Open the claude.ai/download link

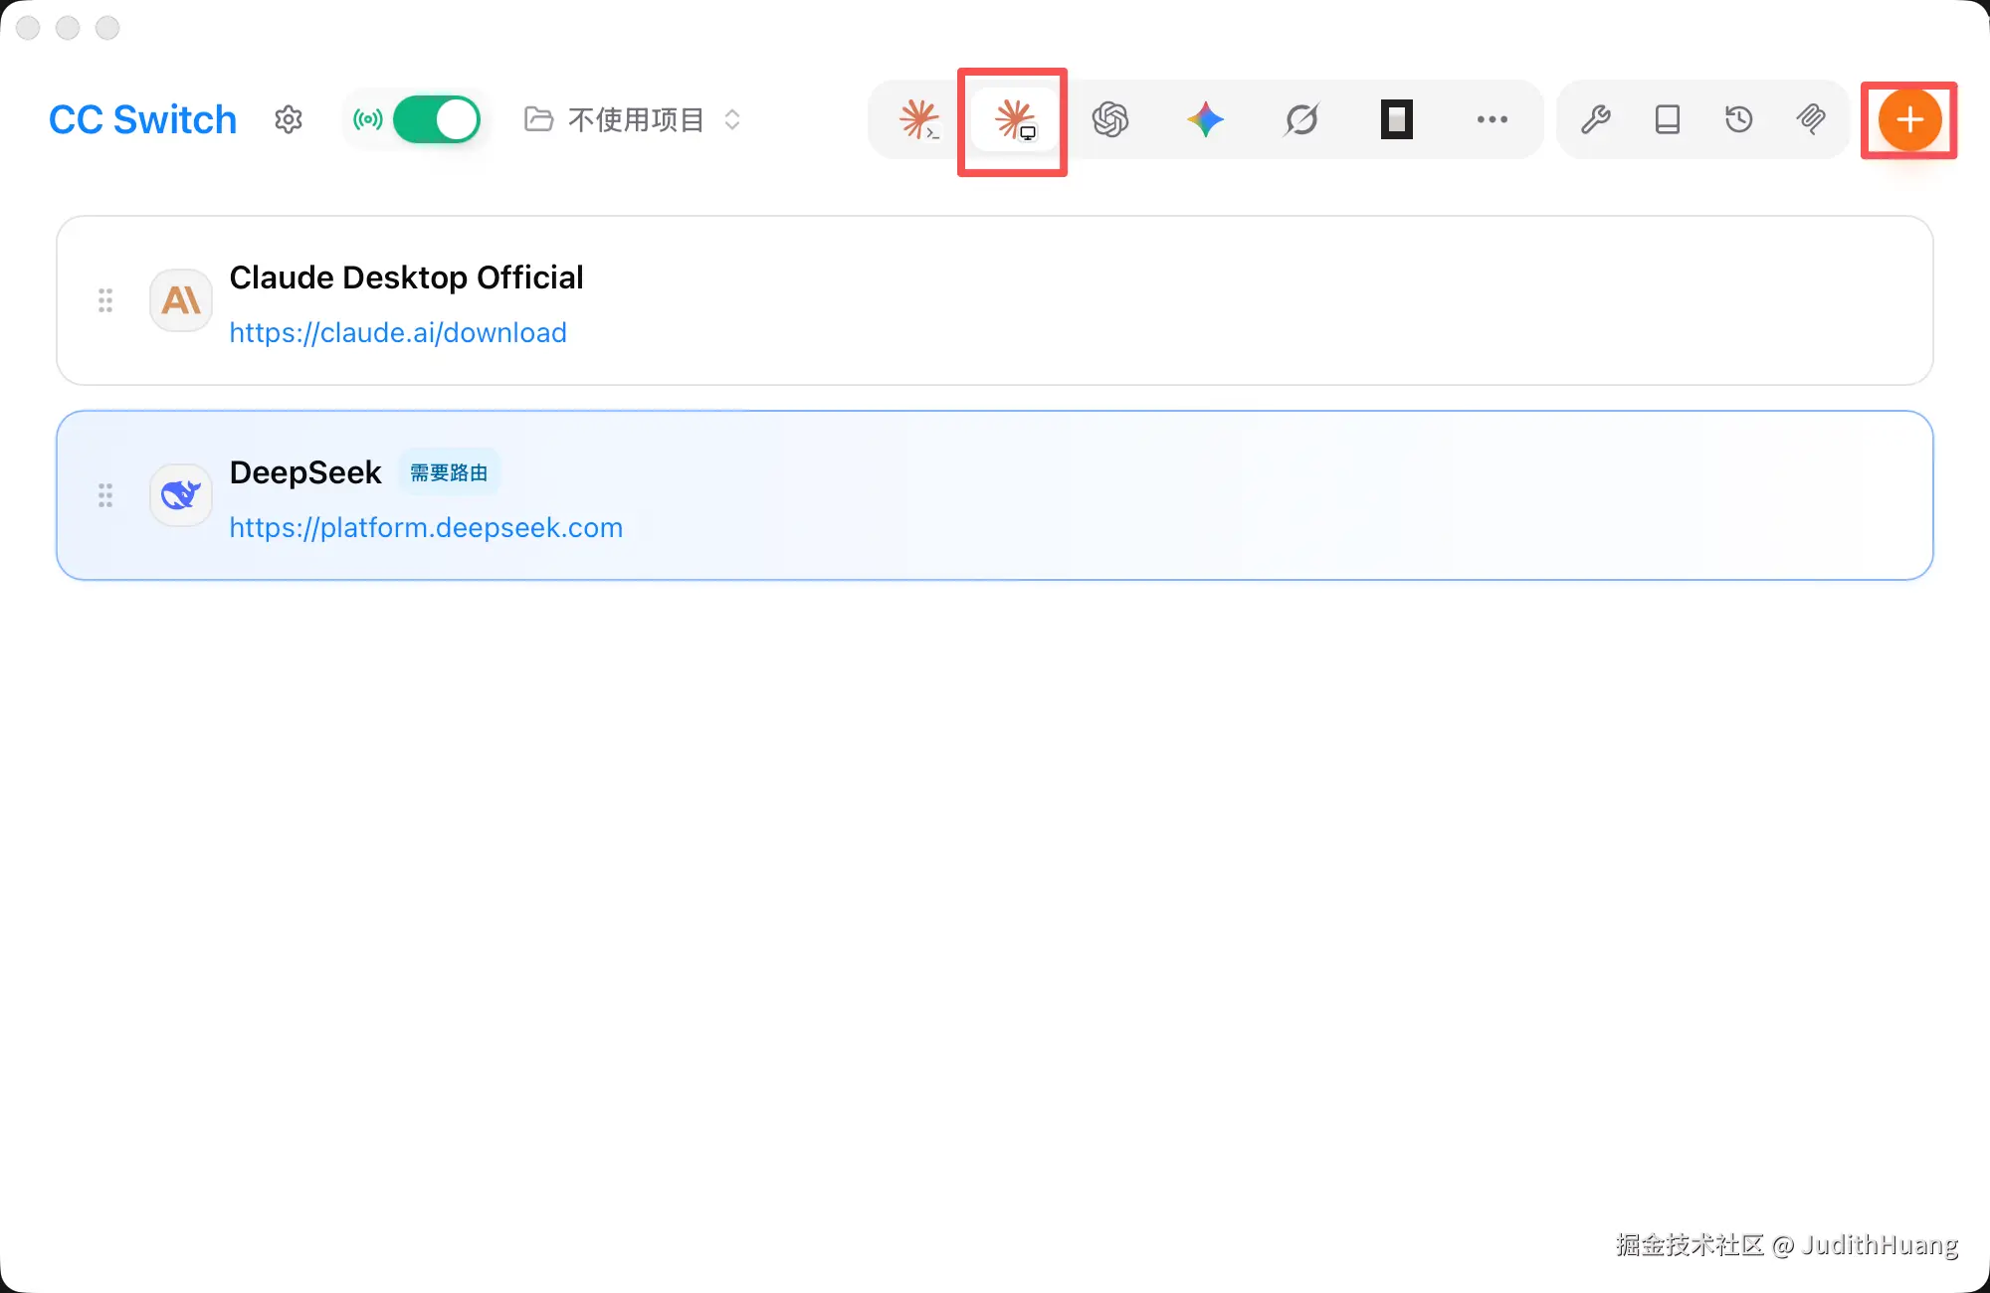pyautogui.click(x=398, y=332)
